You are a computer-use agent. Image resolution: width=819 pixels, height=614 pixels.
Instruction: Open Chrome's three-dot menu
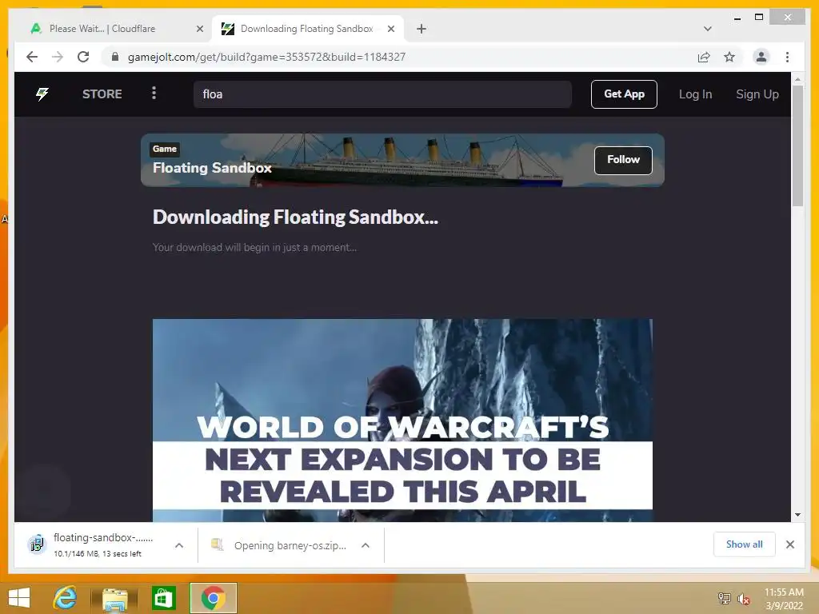[x=787, y=57]
